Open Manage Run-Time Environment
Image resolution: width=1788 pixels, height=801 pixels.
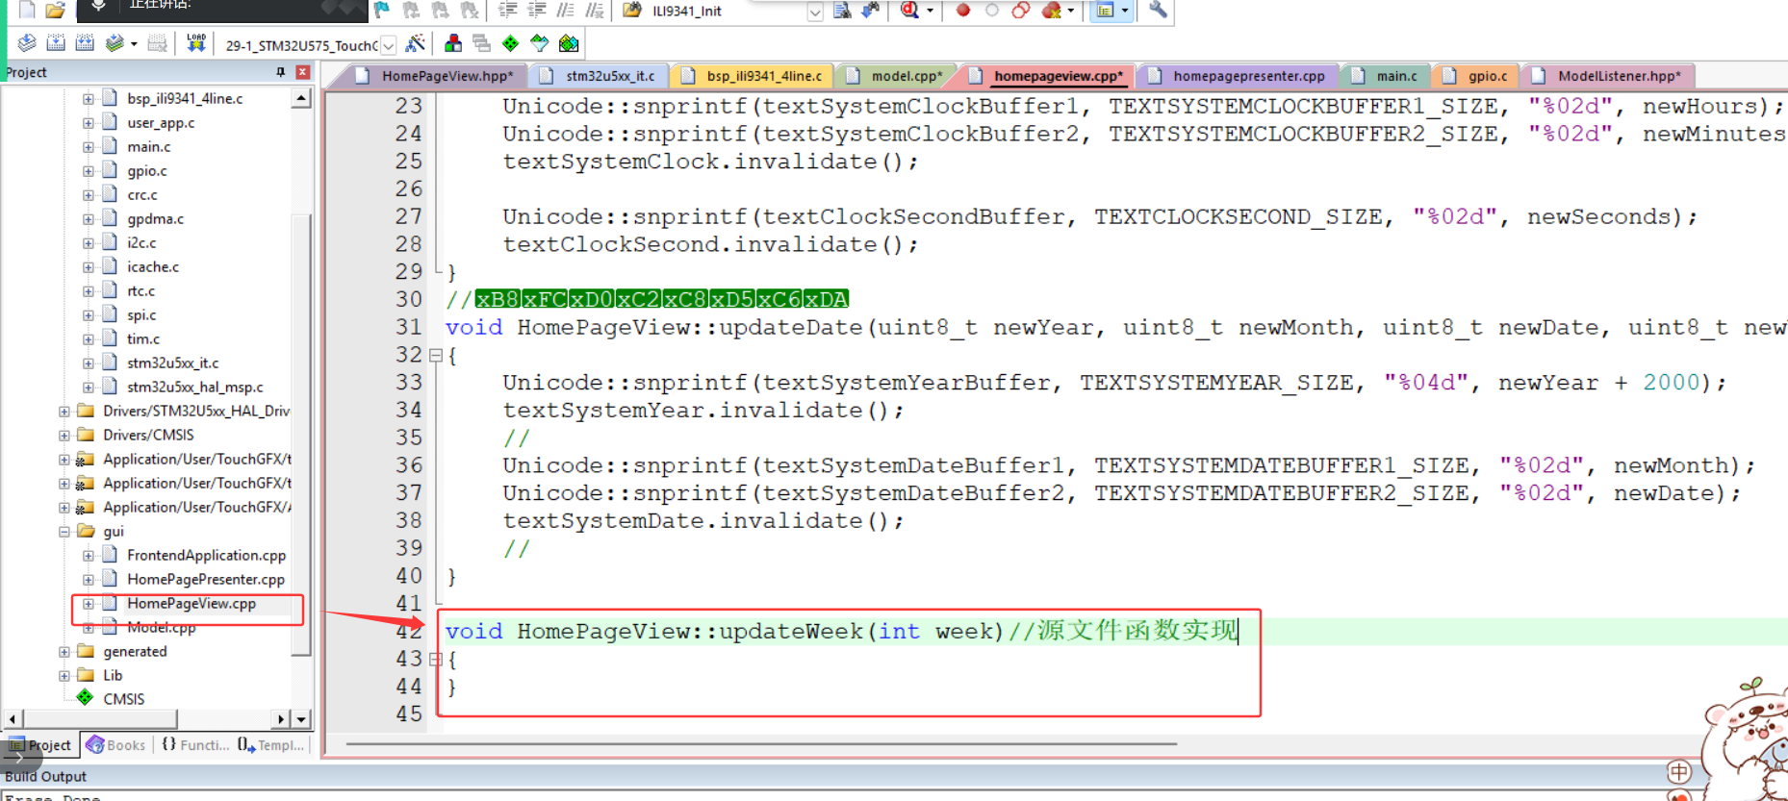point(510,43)
